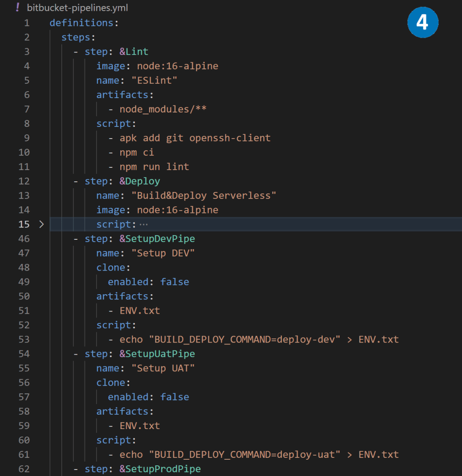Click the definitions key on line 1
462x476 pixels.
[x=81, y=23]
